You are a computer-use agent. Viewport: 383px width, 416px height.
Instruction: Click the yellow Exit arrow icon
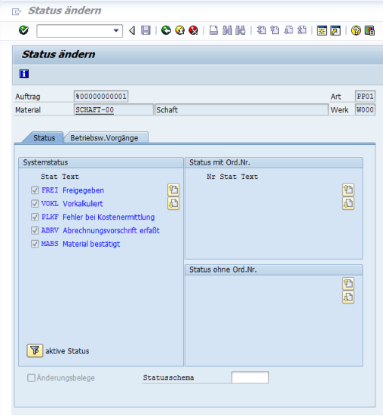(x=180, y=30)
